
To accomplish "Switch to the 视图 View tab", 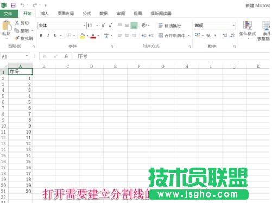I will pos(137,14).
